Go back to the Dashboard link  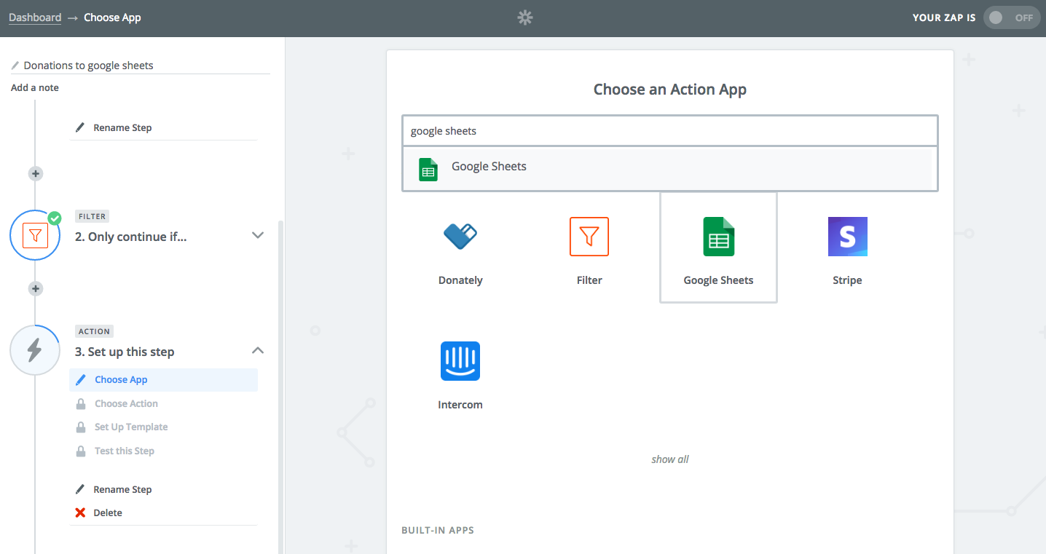click(x=35, y=17)
